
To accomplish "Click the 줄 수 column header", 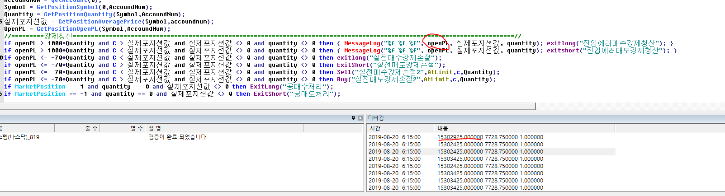I will 91,128.
